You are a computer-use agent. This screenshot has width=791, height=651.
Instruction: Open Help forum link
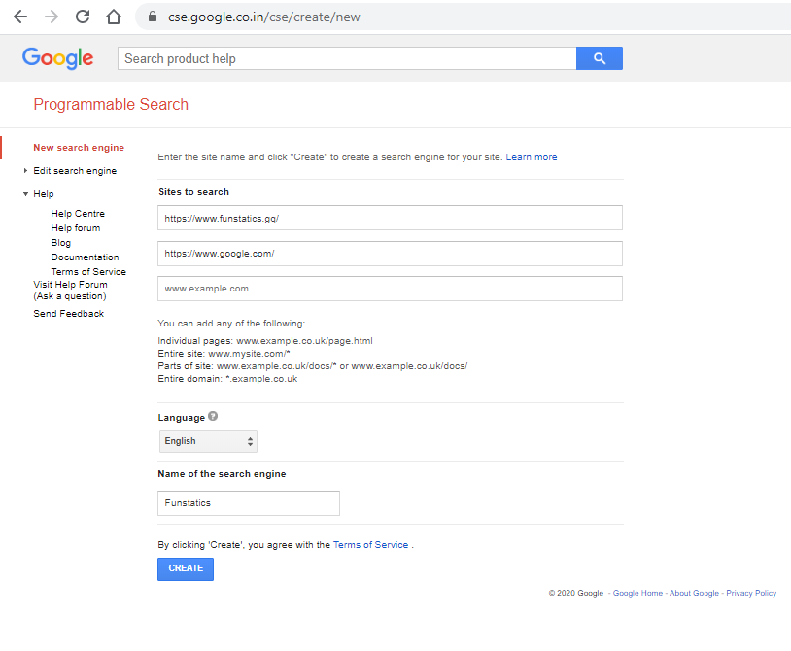[76, 228]
